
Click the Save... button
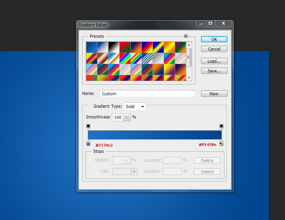click(x=214, y=71)
